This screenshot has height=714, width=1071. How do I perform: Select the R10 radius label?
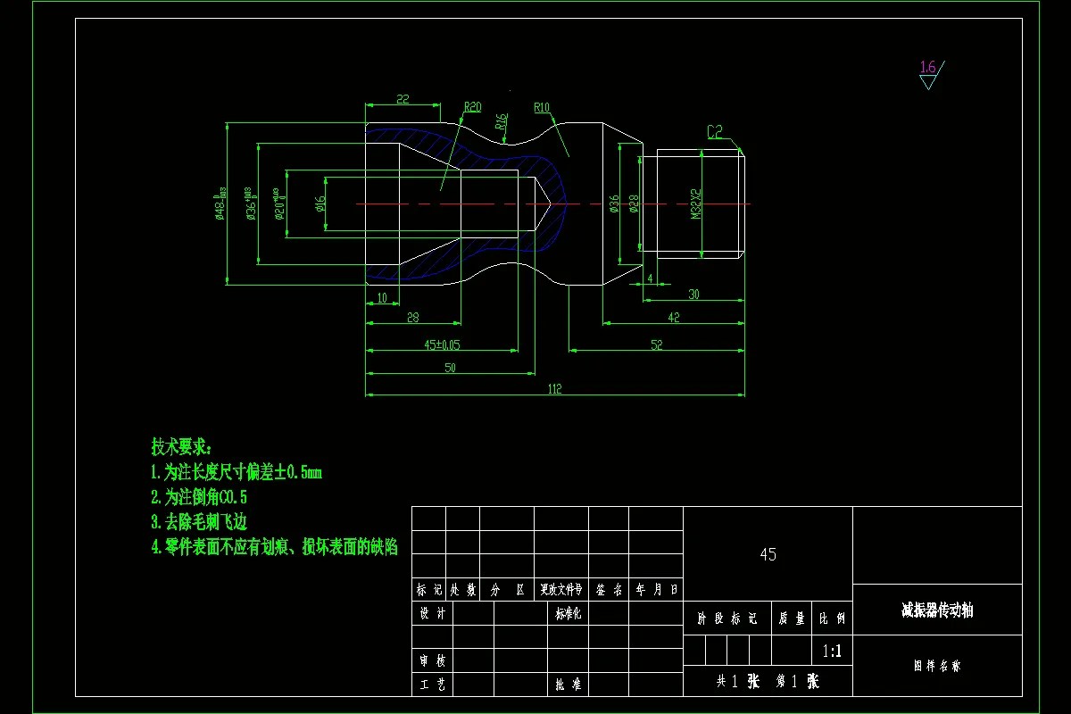pyautogui.click(x=543, y=107)
